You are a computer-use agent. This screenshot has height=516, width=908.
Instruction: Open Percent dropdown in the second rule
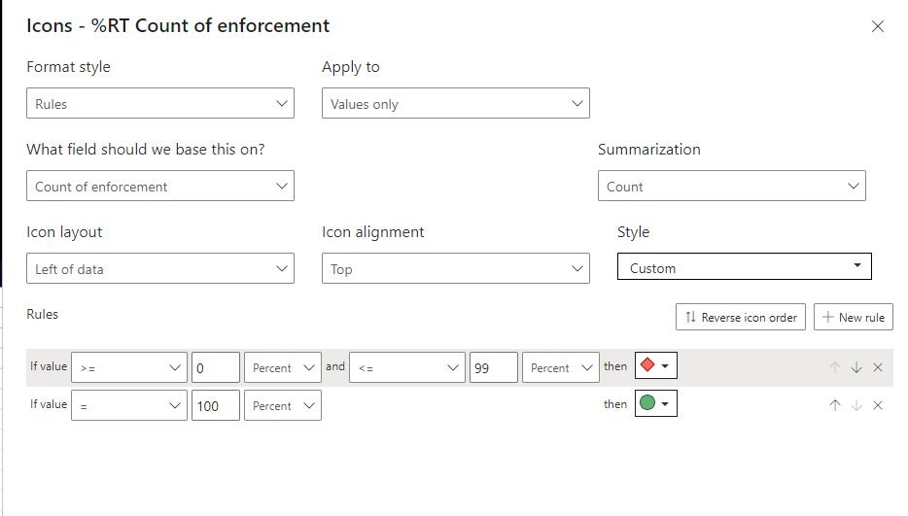point(283,405)
